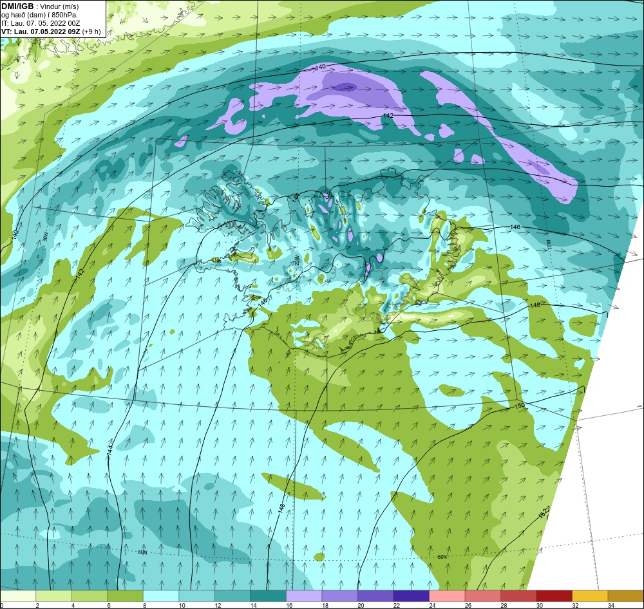This screenshot has width=644, height=609.
Task: Click the olive green 6–8 m/s legend swatch
Action: tap(126, 596)
